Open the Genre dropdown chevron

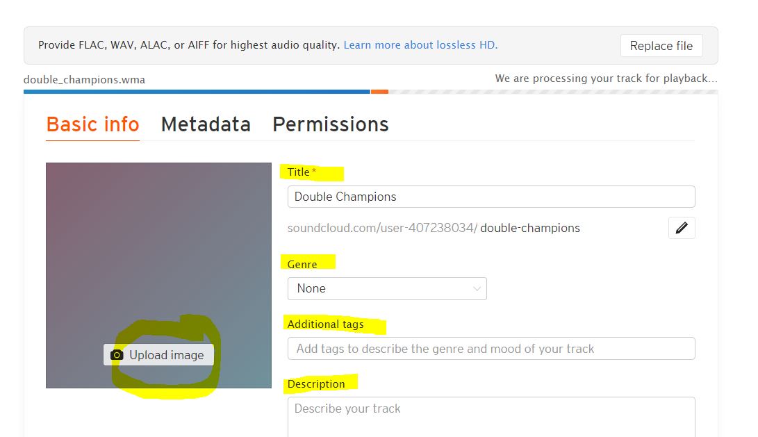point(477,288)
